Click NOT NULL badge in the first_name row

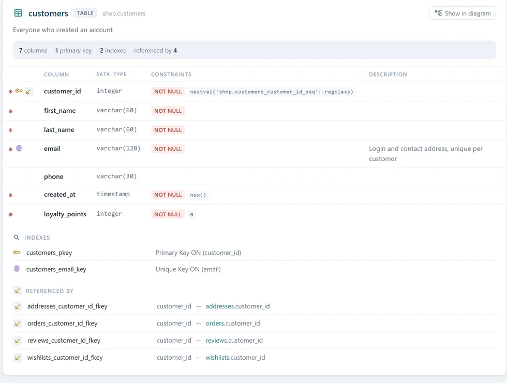[x=168, y=111]
